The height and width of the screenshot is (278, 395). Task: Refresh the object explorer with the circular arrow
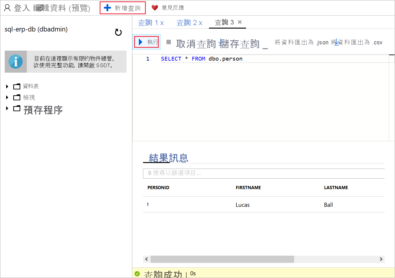click(118, 32)
